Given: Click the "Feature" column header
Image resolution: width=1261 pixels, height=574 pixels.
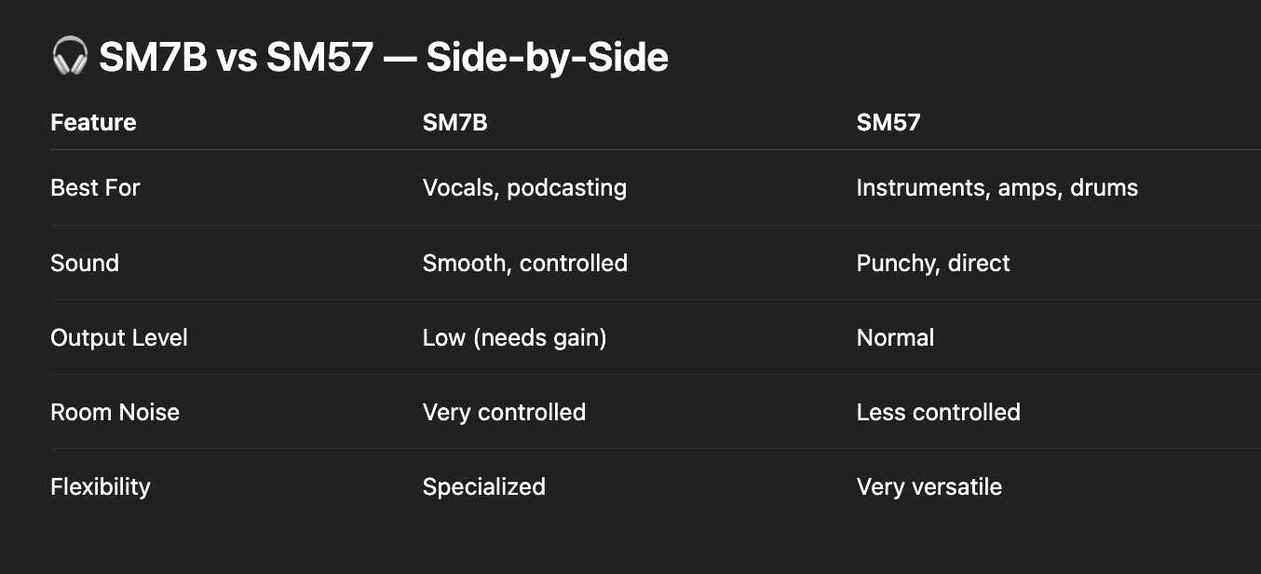Looking at the screenshot, I should coord(93,122).
